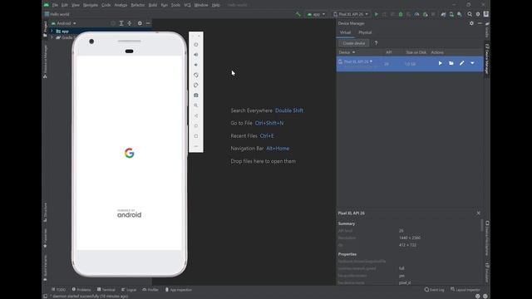Click the emulator rotate left icon
Screen dimensions: 532x299
pyautogui.click(x=196, y=75)
